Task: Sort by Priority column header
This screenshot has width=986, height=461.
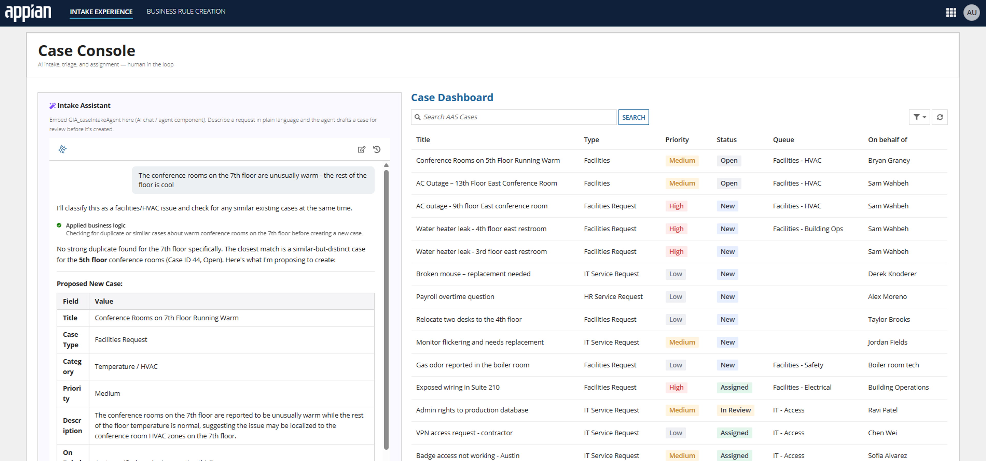Action: click(x=677, y=139)
